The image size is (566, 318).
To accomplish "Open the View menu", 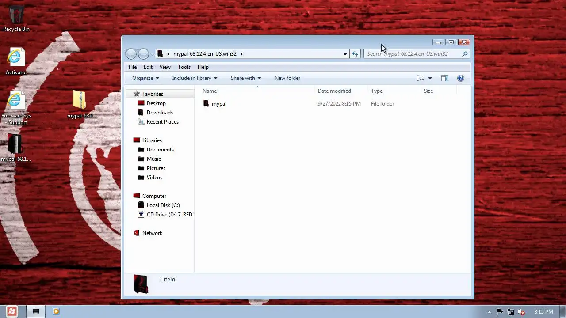I will point(165,67).
